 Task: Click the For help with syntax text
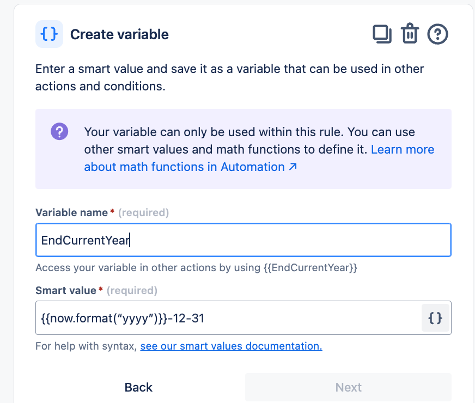(x=86, y=346)
